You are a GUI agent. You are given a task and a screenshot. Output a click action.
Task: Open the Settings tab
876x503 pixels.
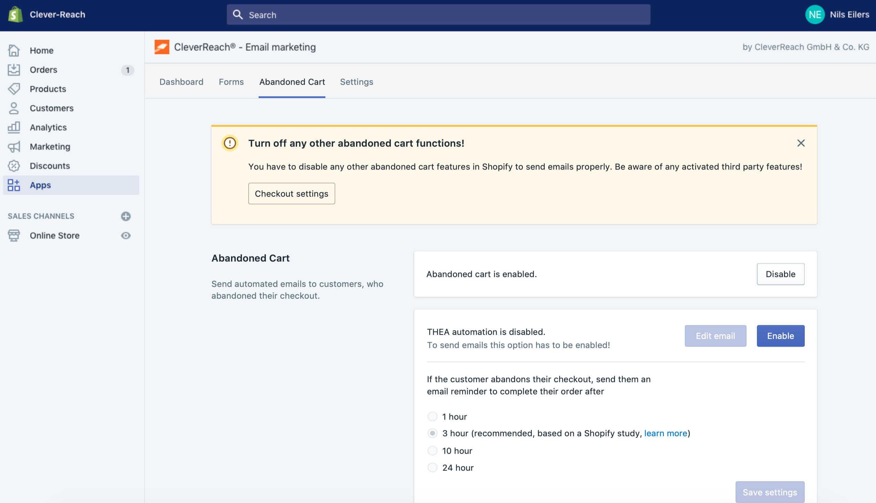point(356,82)
